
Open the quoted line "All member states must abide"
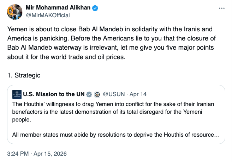pyautogui.click(x=106, y=134)
